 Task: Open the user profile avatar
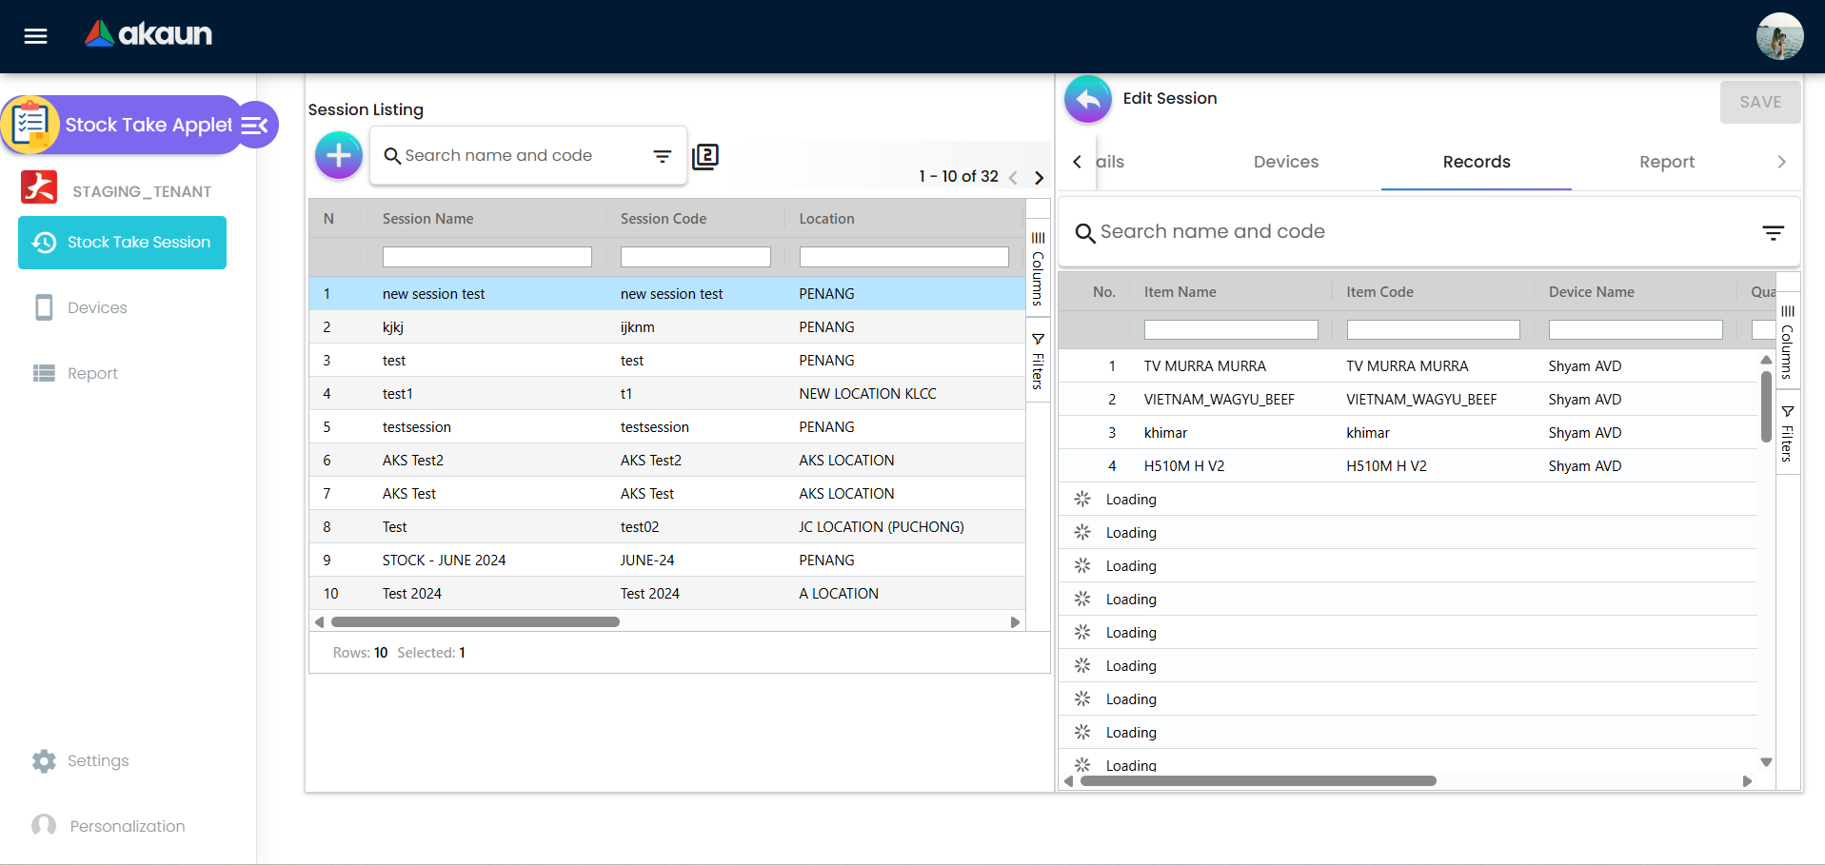pos(1779,36)
